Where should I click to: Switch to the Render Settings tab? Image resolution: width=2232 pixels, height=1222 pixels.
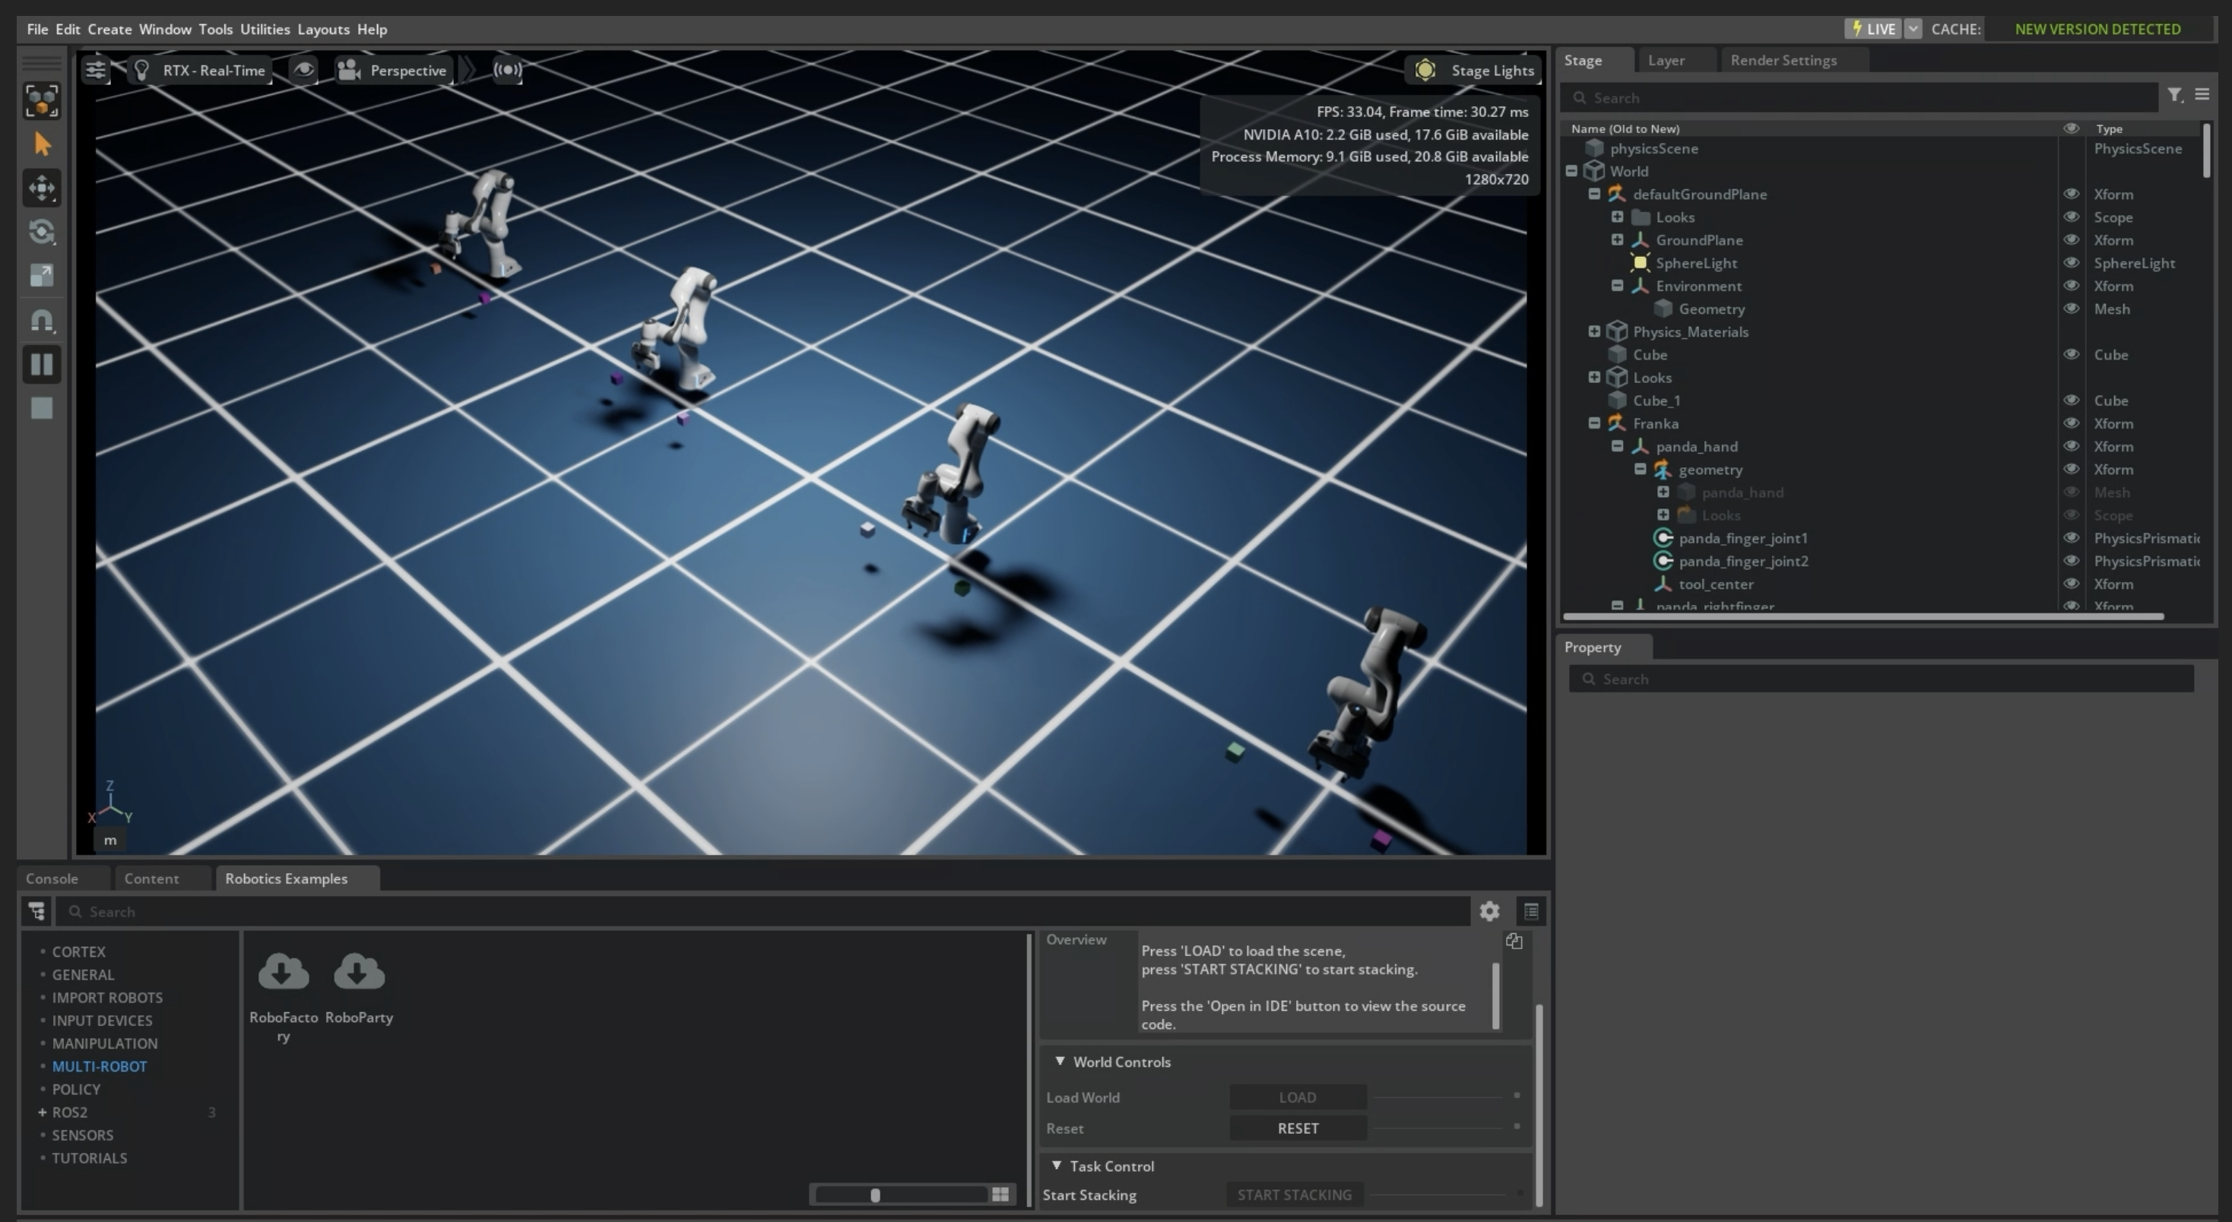[x=1783, y=60]
